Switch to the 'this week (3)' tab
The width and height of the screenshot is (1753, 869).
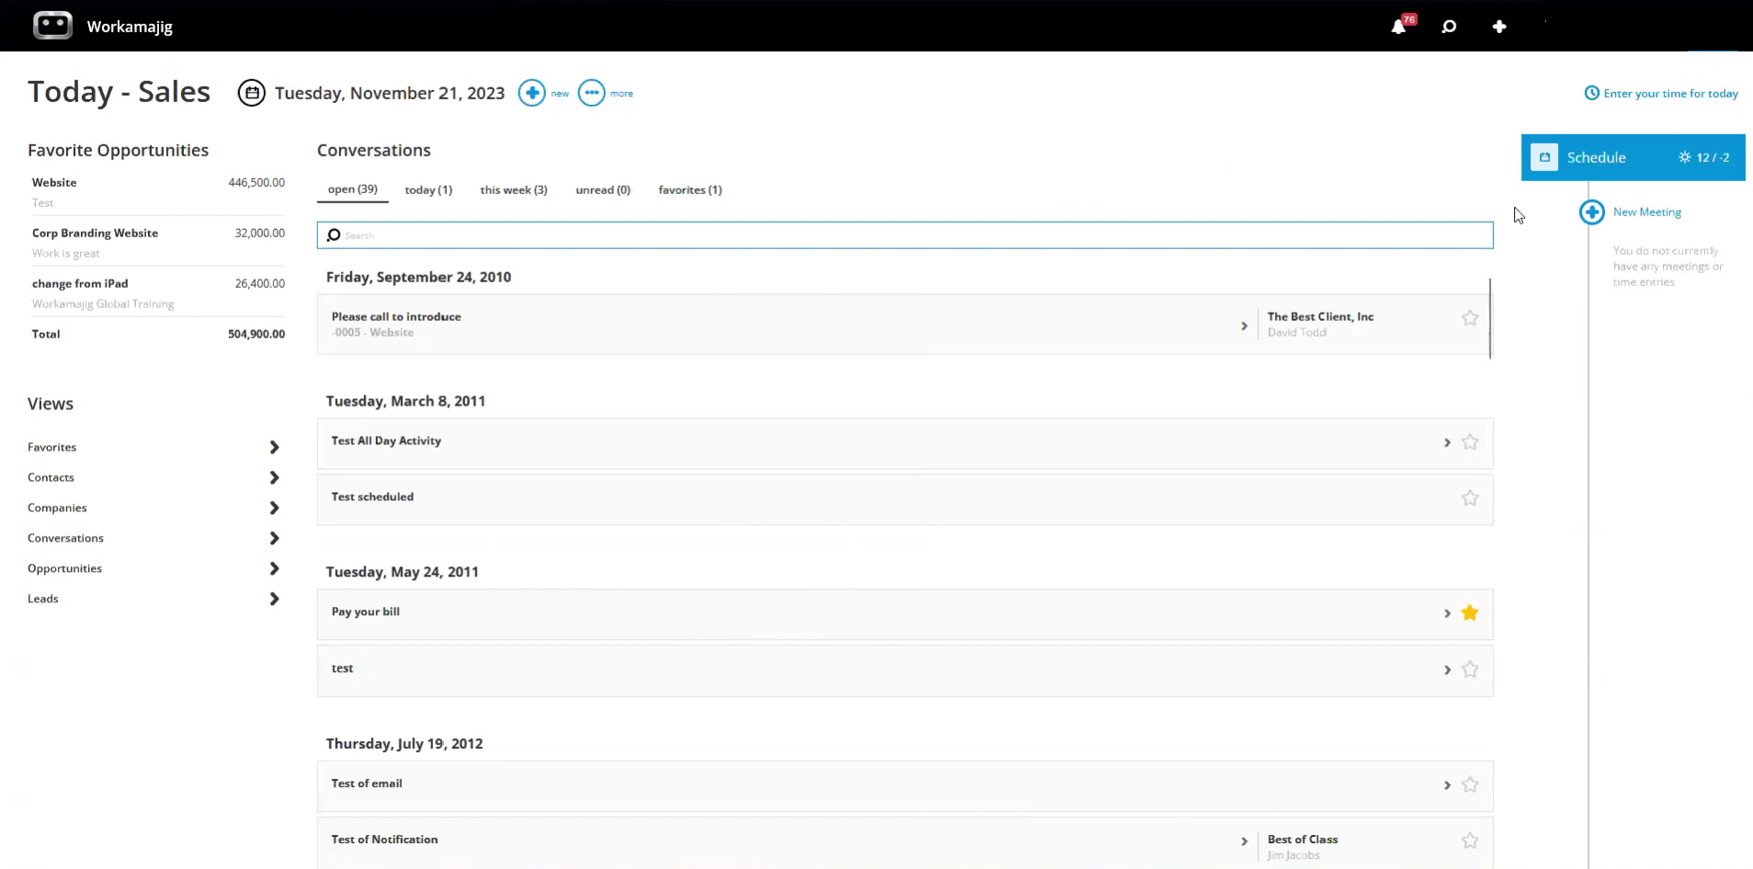(513, 190)
